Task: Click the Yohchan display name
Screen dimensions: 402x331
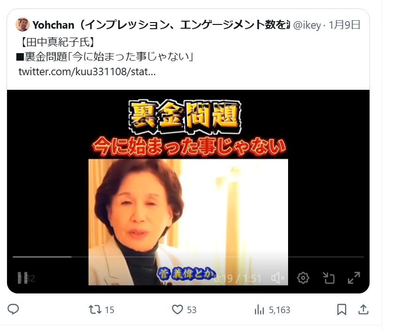Action: 53,25
